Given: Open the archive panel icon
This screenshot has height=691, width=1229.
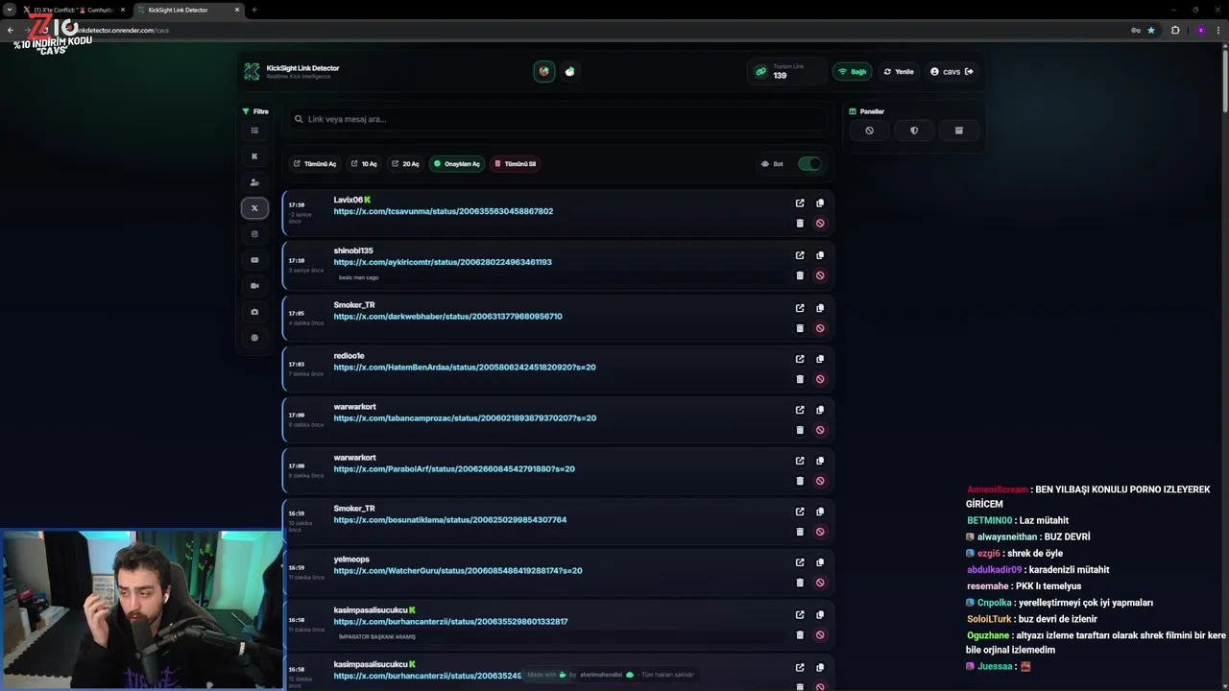Looking at the screenshot, I should click(958, 131).
